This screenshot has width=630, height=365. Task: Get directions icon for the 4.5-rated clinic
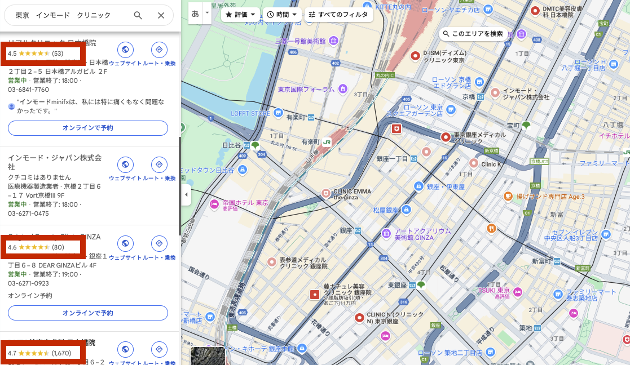pyautogui.click(x=159, y=50)
